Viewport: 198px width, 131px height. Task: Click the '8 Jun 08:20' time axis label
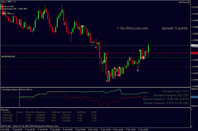[x=55, y=130]
